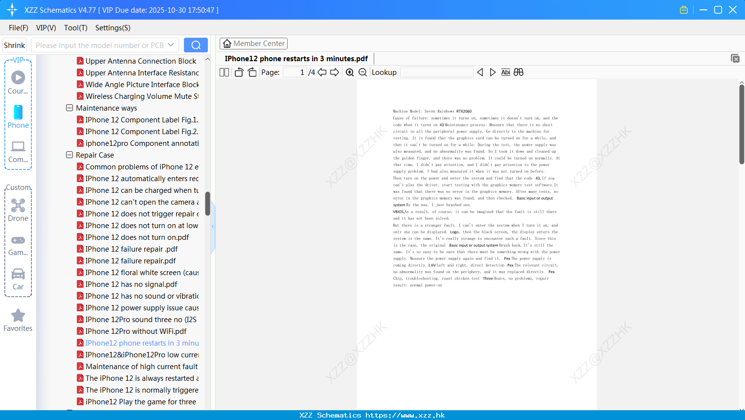Toggle two-page view icon in PDF toolbar
The height and width of the screenshot is (420, 745).
(x=225, y=72)
